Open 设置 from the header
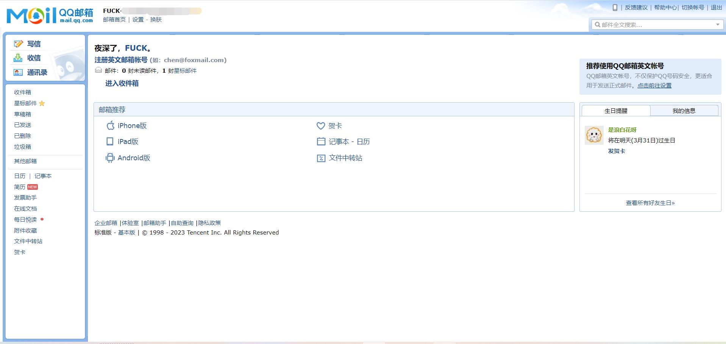The height and width of the screenshot is (344, 726). coord(138,19)
